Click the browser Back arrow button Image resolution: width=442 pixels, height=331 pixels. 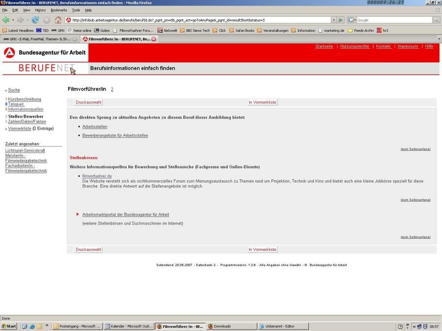click(6, 20)
